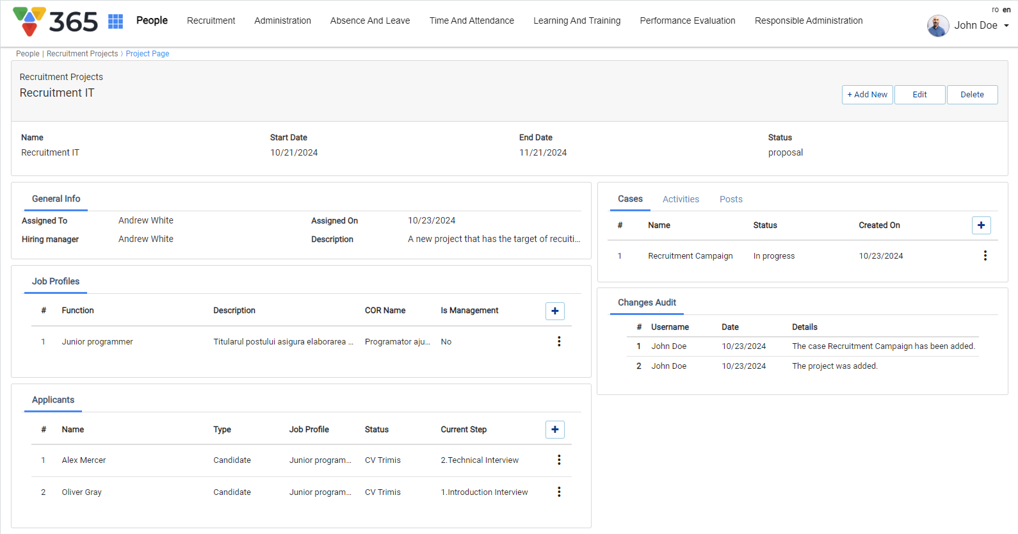The height and width of the screenshot is (534, 1018).
Task: Click the 365 logo icon
Action: (x=29, y=21)
